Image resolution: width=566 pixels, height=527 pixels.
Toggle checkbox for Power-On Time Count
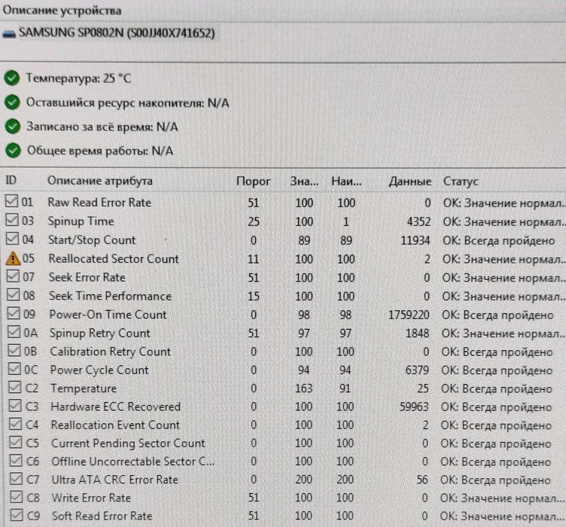point(14,313)
